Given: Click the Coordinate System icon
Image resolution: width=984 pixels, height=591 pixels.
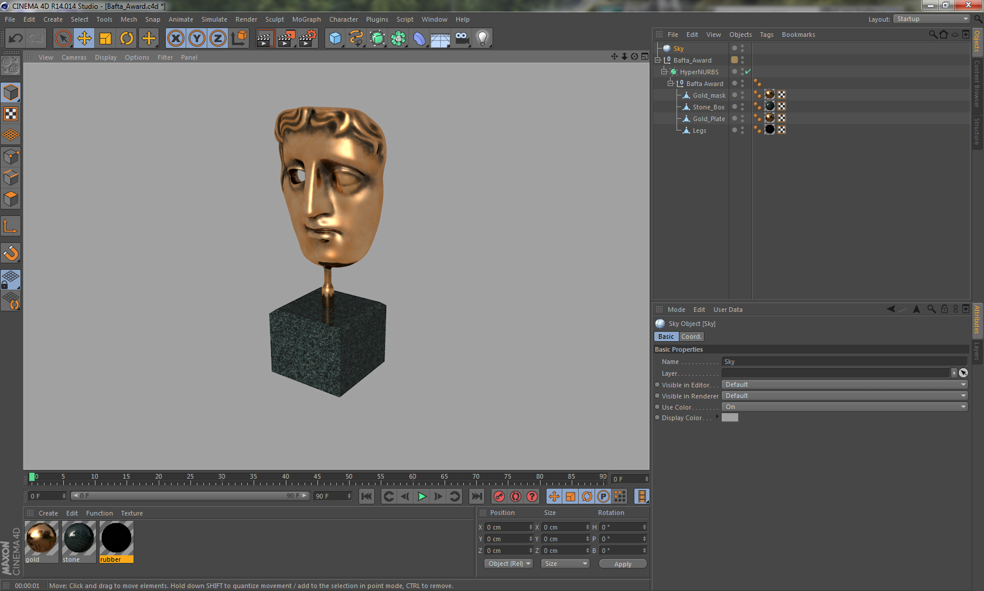Looking at the screenshot, I should (x=239, y=39).
